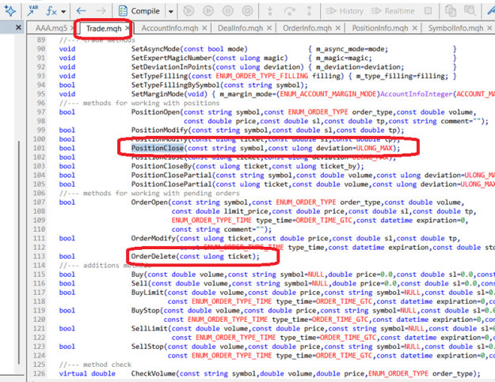Close the AccountInfo.mqh tab
Screen dimensions: 495x382
pos(204,28)
